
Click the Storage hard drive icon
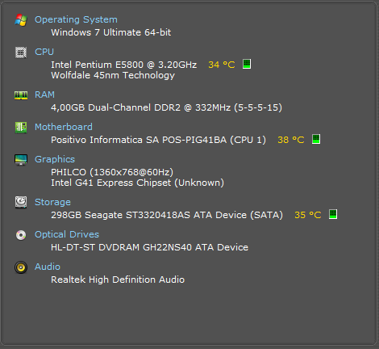tap(21, 202)
